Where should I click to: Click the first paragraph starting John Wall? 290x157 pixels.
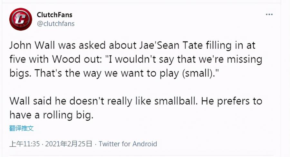136,59
